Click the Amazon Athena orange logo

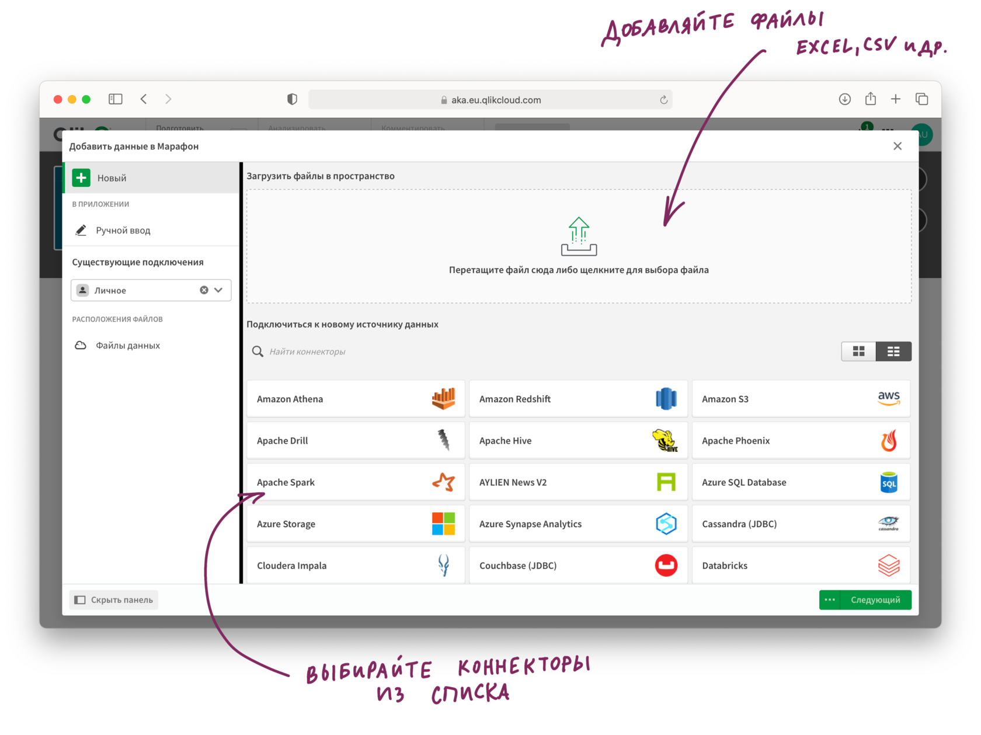click(x=443, y=399)
